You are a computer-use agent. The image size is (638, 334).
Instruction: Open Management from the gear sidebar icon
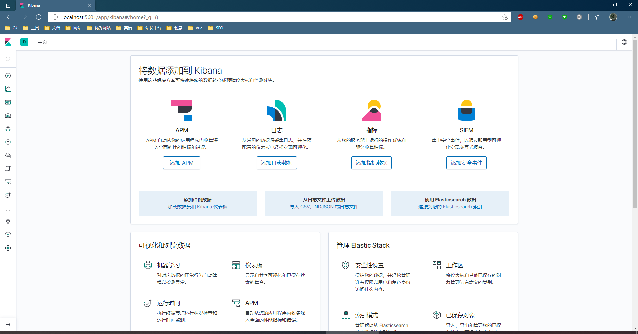[8, 248]
